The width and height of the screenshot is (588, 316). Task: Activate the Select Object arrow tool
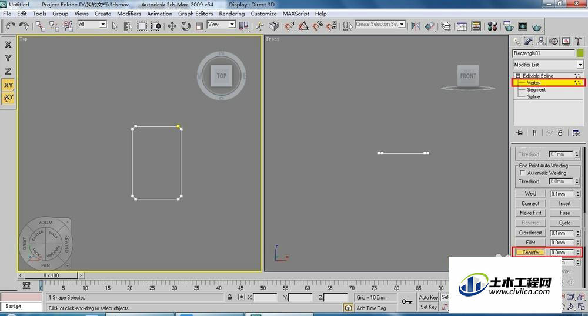click(x=115, y=26)
